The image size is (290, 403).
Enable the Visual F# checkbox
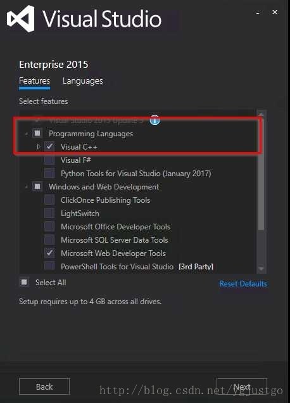coord(49,160)
